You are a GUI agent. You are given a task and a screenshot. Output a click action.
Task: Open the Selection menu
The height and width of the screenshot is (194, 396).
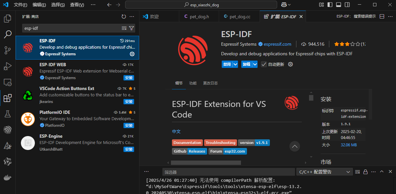(58, 5)
